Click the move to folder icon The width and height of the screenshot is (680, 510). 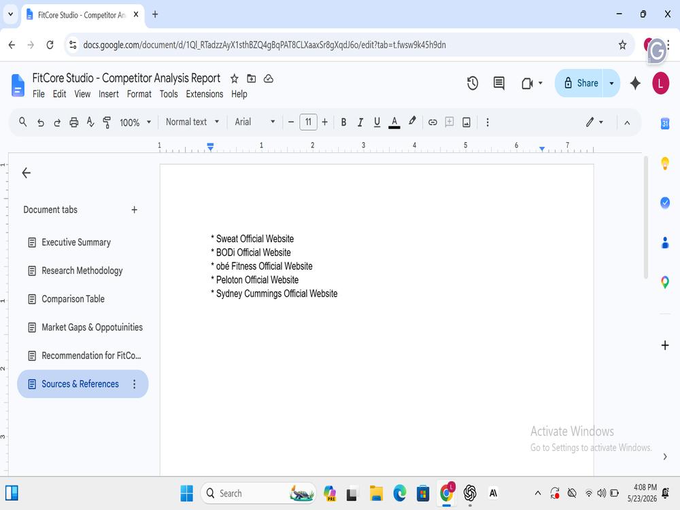pos(251,78)
